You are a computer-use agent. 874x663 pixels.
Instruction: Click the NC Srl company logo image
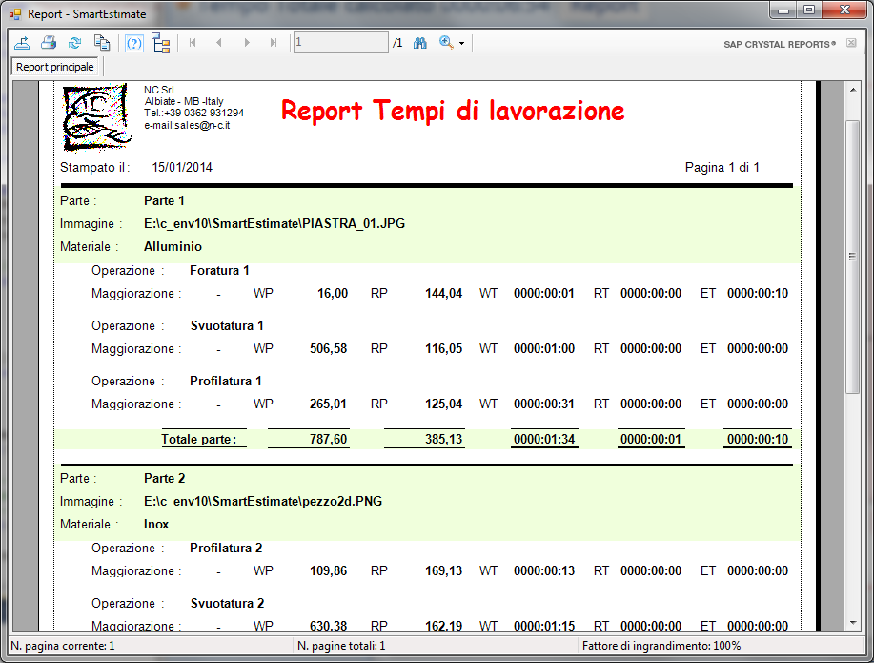click(96, 117)
